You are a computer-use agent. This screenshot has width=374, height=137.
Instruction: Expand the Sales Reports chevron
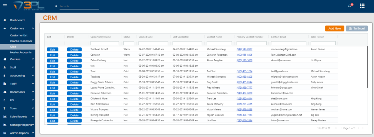pos(33,117)
